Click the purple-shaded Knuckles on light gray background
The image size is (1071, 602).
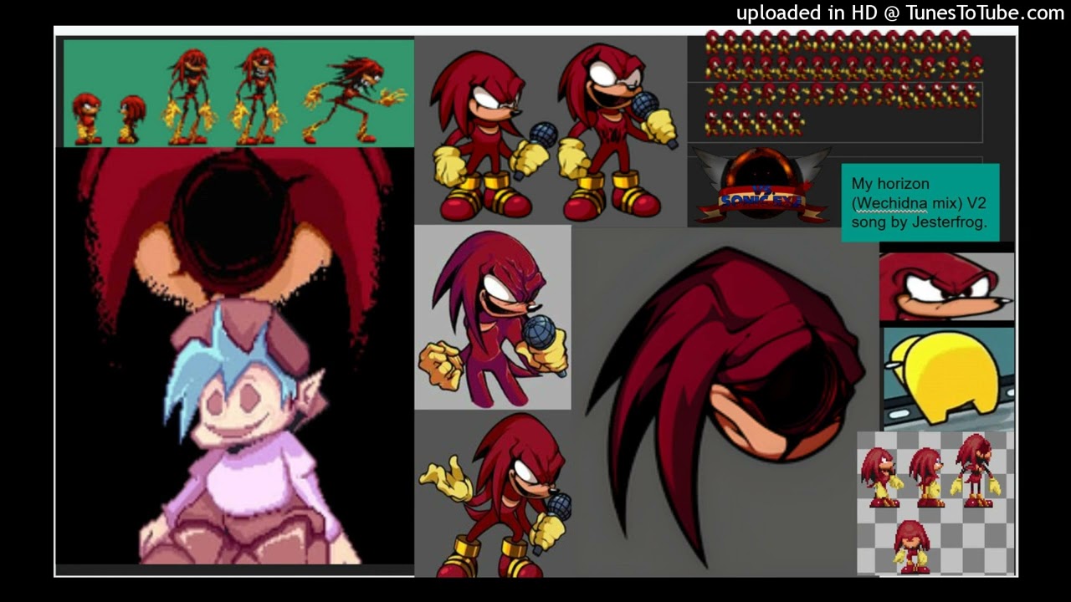(x=493, y=317)
